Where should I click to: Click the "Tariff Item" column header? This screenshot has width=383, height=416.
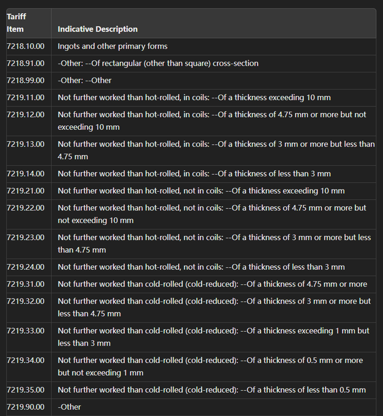point(17,23)
